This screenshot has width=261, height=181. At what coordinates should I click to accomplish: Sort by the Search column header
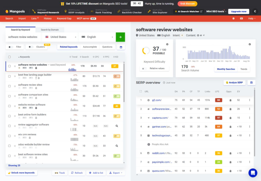click(x=84, y=57)
